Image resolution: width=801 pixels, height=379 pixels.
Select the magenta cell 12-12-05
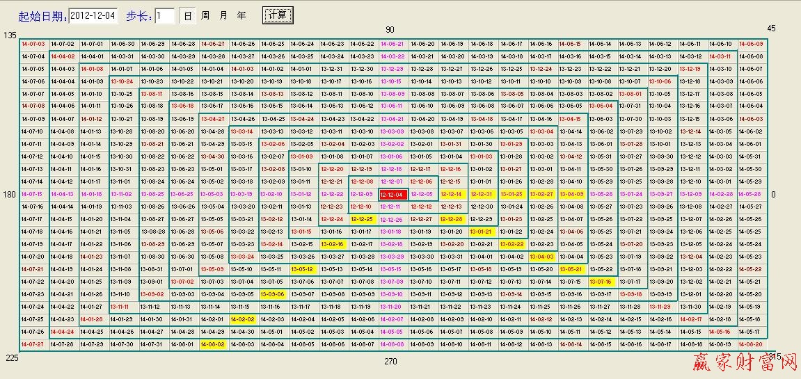(x=422, y=195)
